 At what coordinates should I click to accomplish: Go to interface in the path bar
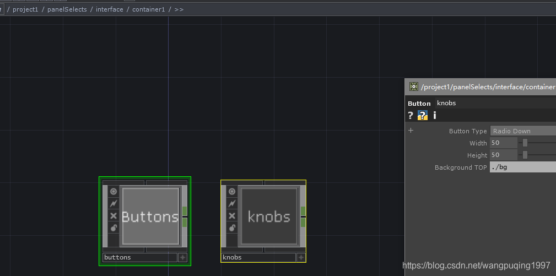click(x=110, y=9)
